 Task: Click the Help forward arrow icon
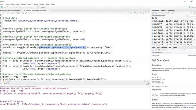156,50
